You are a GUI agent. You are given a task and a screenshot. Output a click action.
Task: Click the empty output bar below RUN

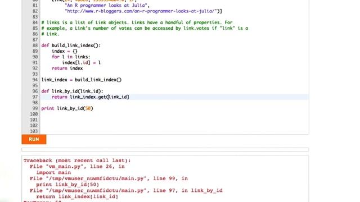(165, 150)
